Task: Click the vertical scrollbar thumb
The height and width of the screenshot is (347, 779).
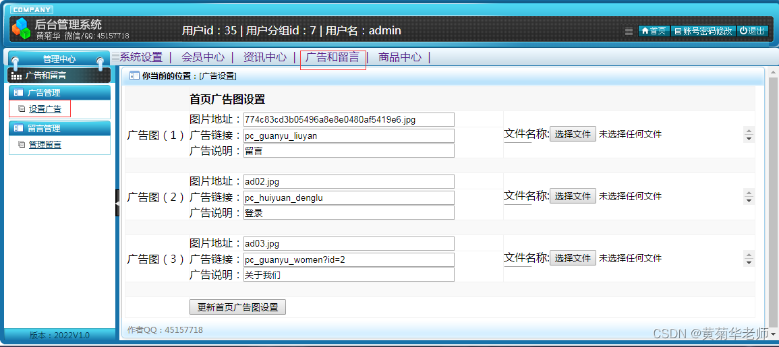Action: 773,201
